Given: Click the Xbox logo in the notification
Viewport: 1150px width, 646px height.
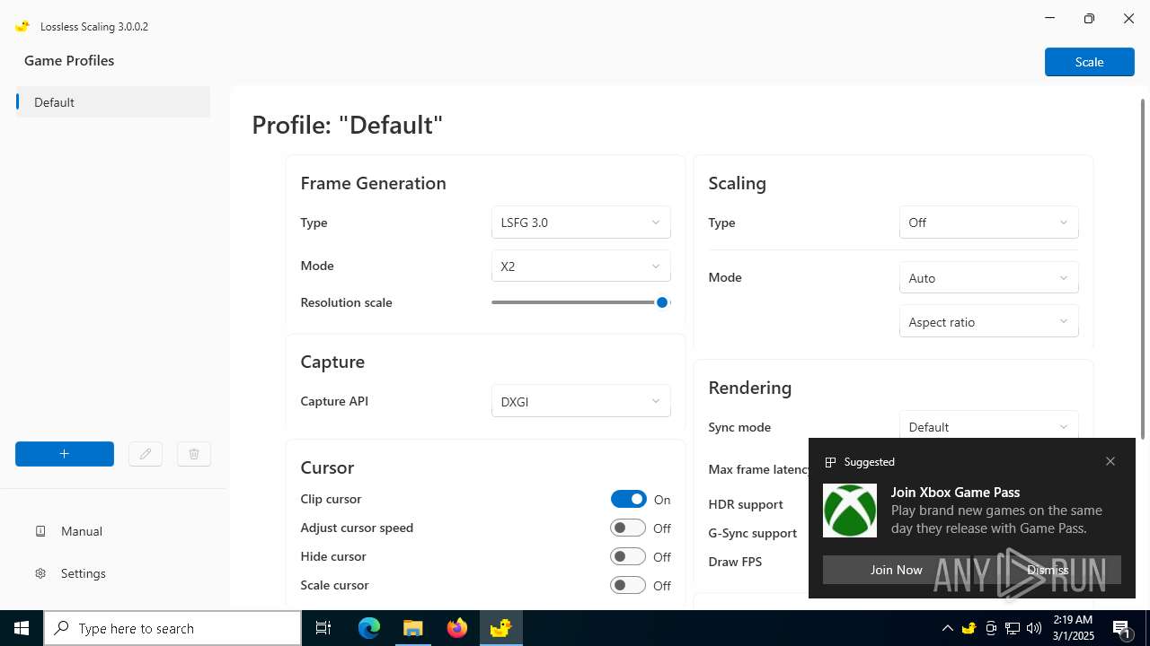Looking at the screenshot, I should [x=850, y=511].
